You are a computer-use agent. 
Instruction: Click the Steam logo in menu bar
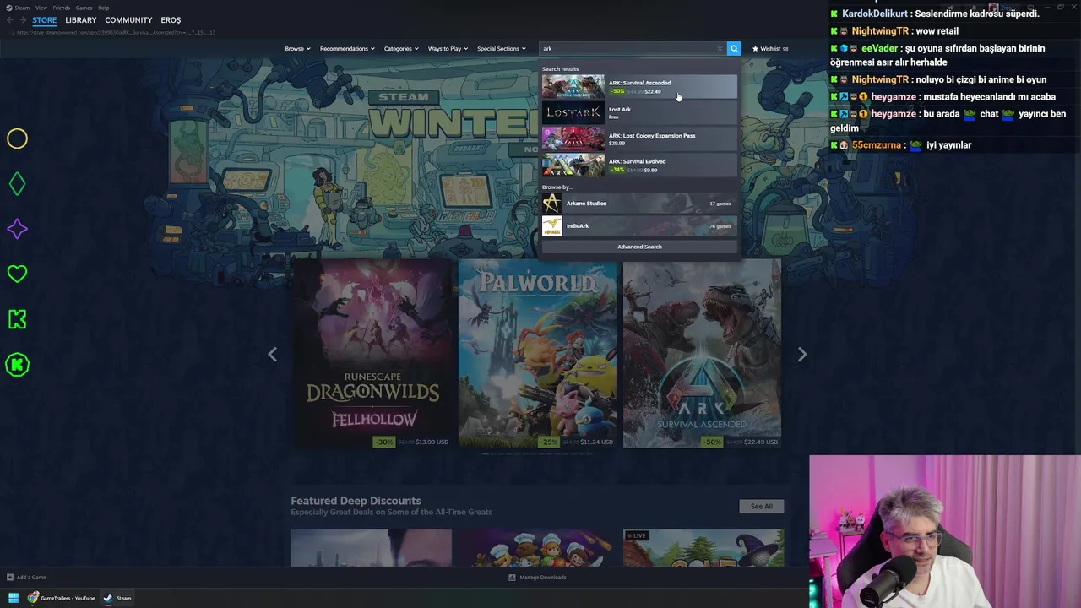8,8
